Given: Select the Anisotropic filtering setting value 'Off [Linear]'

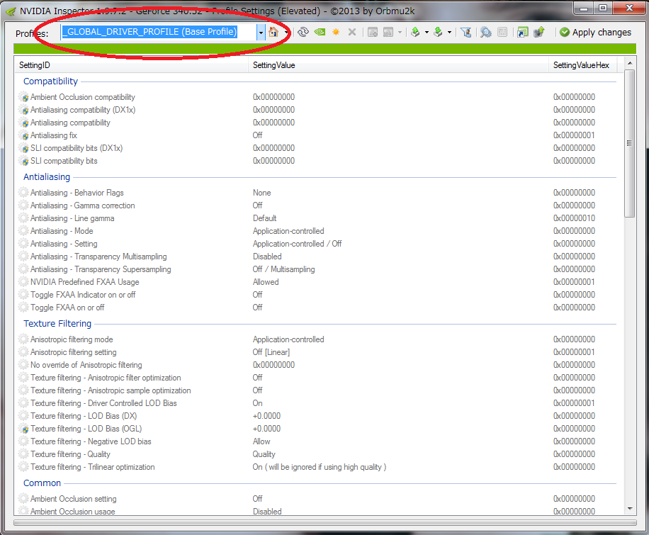Looking at the screenshot, I should click(x=271, y=352).
